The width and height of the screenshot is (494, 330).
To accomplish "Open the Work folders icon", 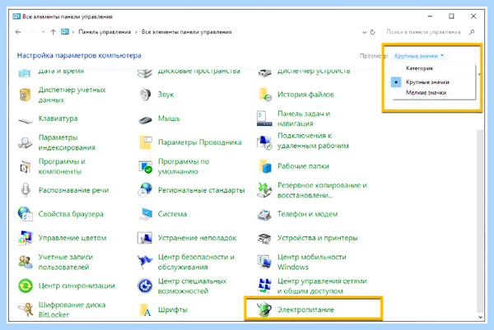I will pyautogui.click(x=265, y=166).
